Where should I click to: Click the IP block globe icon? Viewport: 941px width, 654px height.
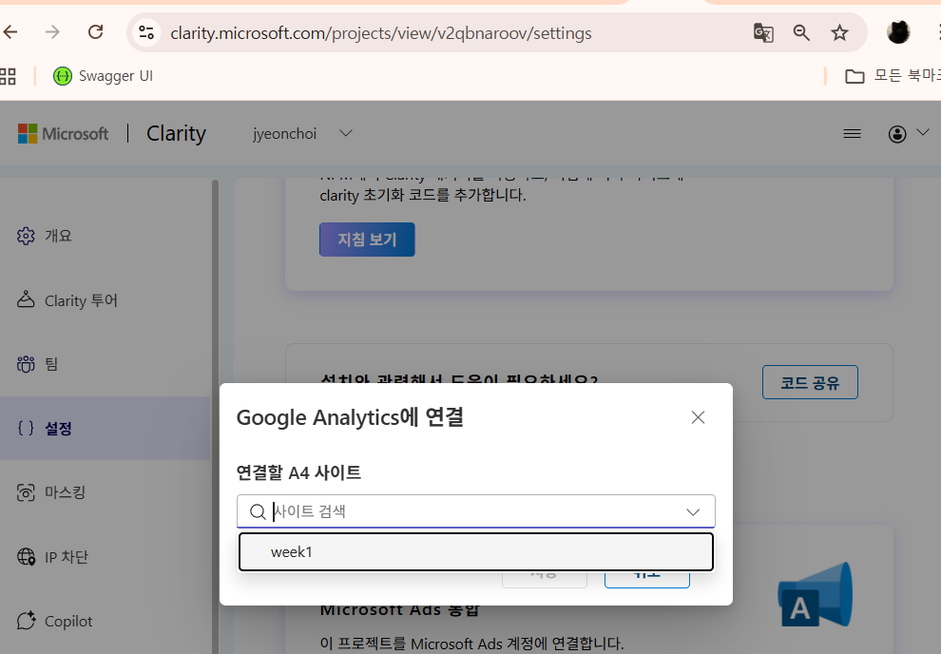tap(26, 557)
